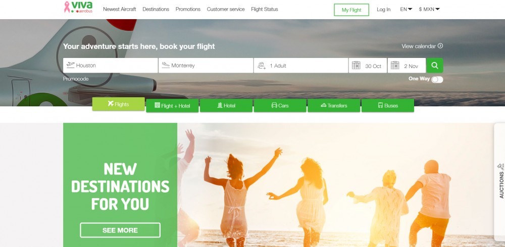Click the takeoff plane icon in Houston field
The image size is (505, 247).
coord(71,65)
